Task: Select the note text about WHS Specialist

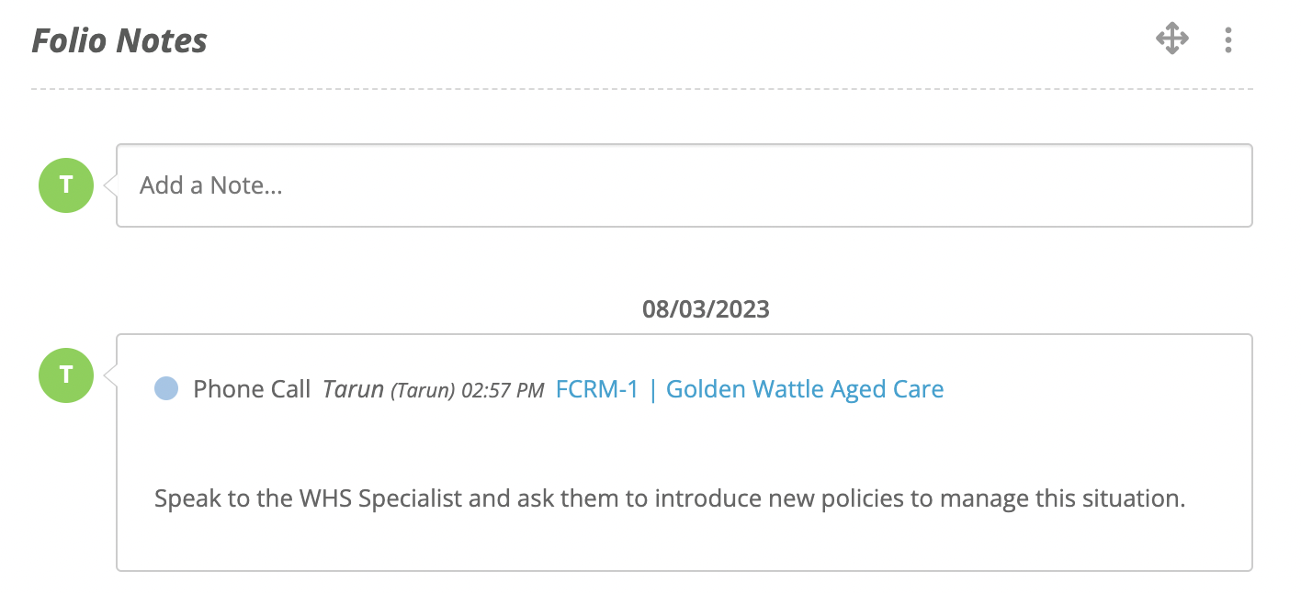Action: [671, 499]
